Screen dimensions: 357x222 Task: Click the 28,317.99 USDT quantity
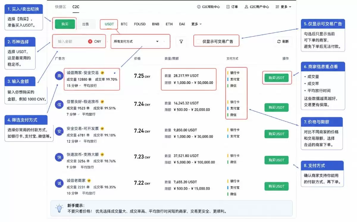pyautogui.click(x=186, y=76)
